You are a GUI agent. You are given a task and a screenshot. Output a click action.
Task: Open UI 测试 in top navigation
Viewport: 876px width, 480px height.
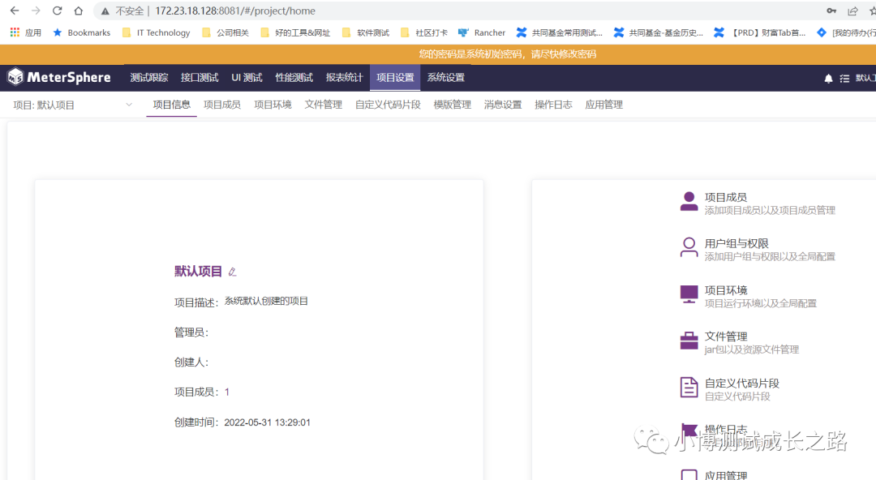[x=247, y=78]
